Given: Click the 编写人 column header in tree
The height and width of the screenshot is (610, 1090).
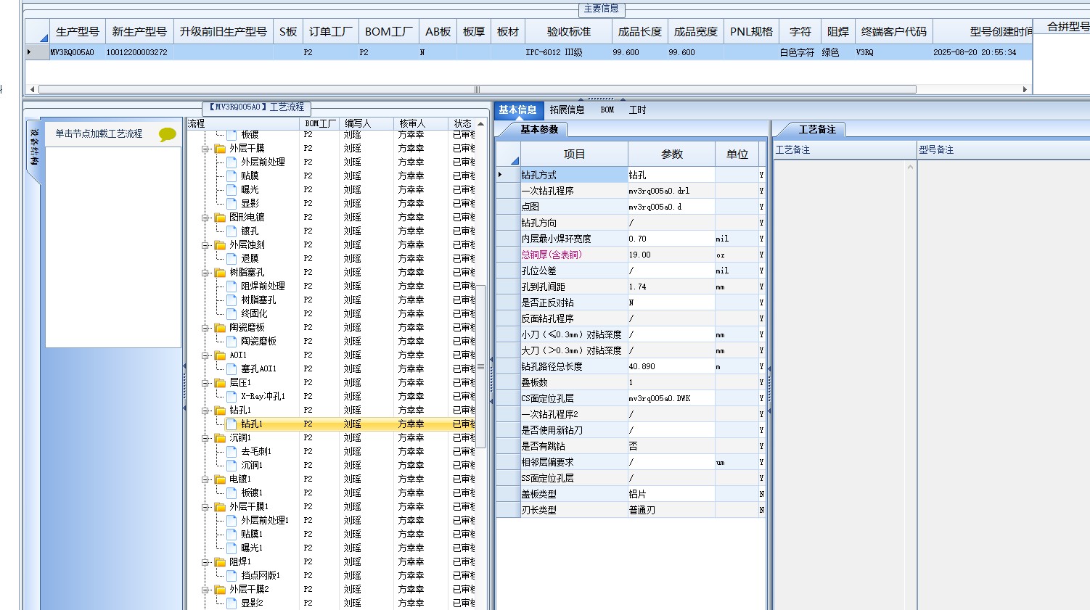Looking at the screenshot, I should pyautogui.click(x=365, y=124).
